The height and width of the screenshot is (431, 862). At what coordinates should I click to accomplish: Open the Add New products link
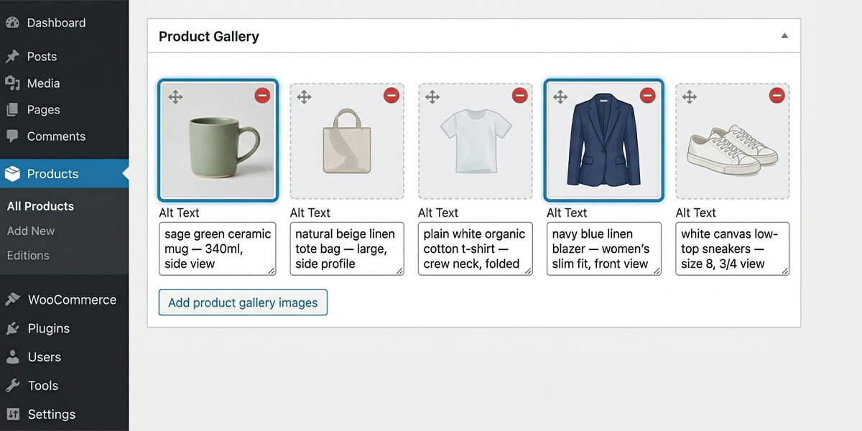31,231
